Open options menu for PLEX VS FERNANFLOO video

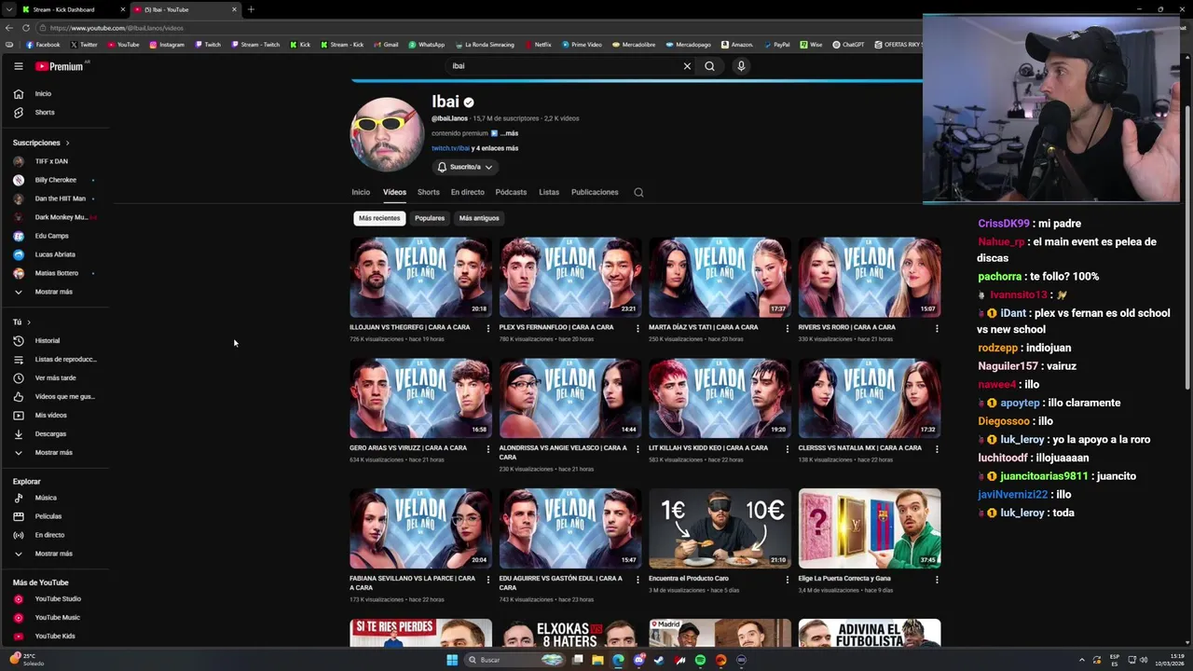coord(638,328)
